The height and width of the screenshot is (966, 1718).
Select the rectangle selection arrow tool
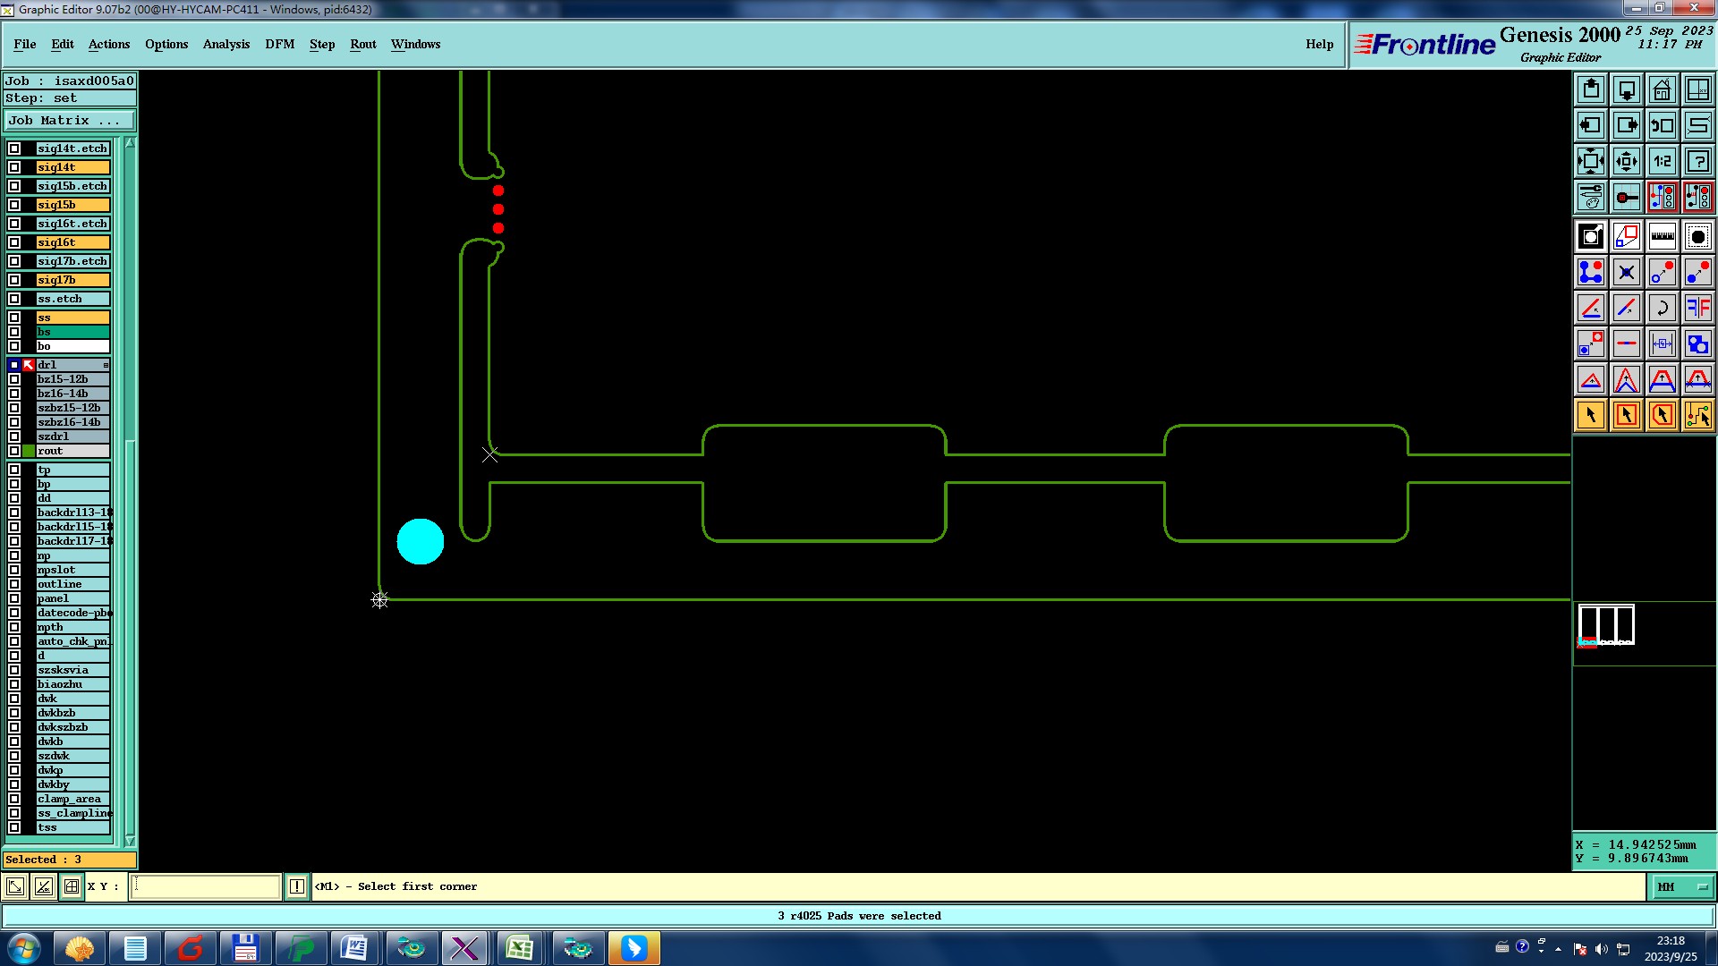point(1626,416)
